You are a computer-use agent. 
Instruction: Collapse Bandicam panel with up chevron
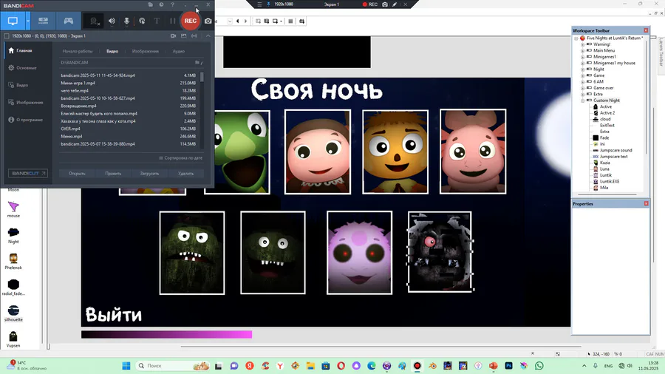point(208,36)
